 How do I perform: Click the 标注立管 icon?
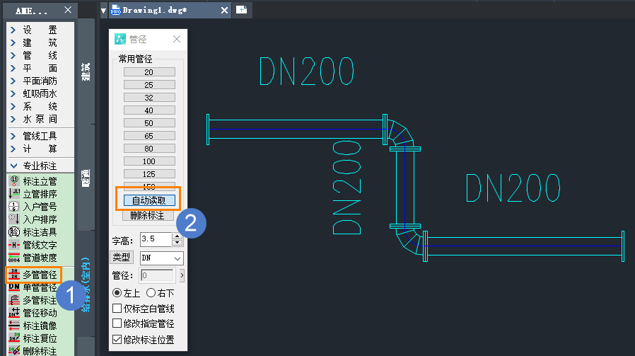pos(13,181)
